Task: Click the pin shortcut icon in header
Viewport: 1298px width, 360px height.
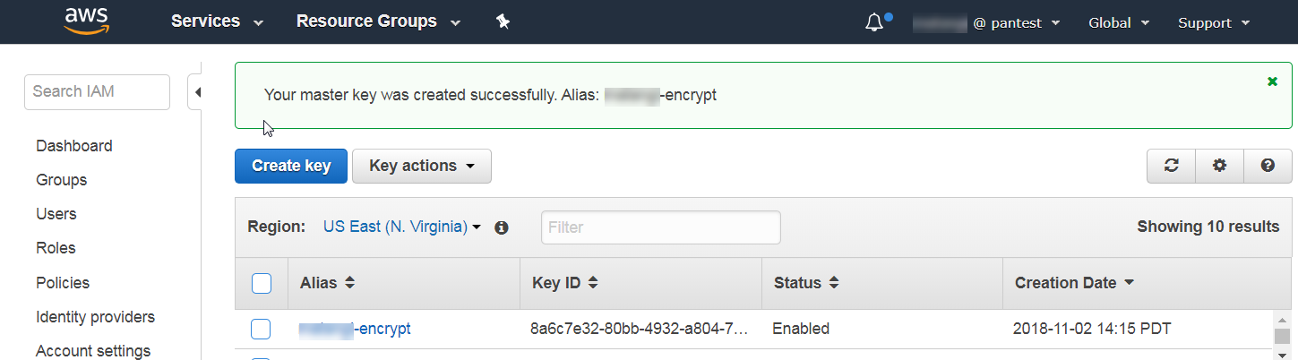Action: click(x=503, y=22)
